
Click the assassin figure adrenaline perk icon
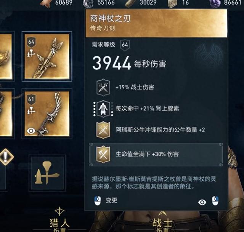point(103,109)
